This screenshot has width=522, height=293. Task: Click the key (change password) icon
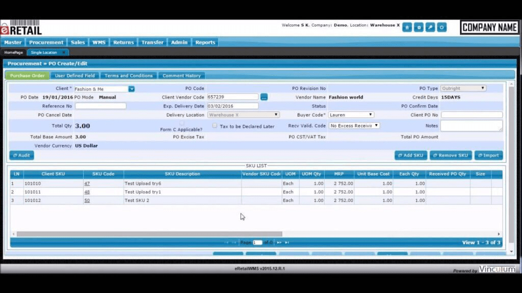pyautogui.click(x=430, y=27)
